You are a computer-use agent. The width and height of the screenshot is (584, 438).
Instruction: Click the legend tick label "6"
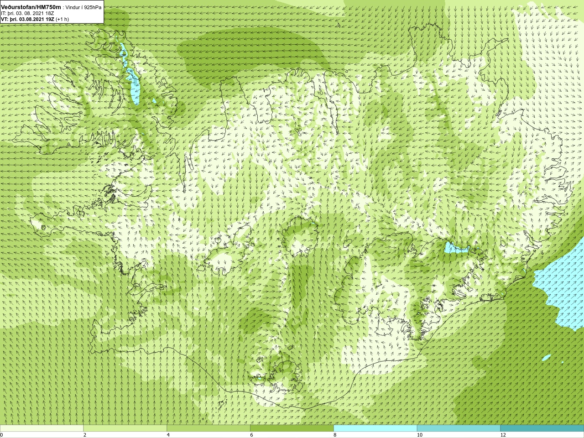pyautogui.click(x=252, y=435)
